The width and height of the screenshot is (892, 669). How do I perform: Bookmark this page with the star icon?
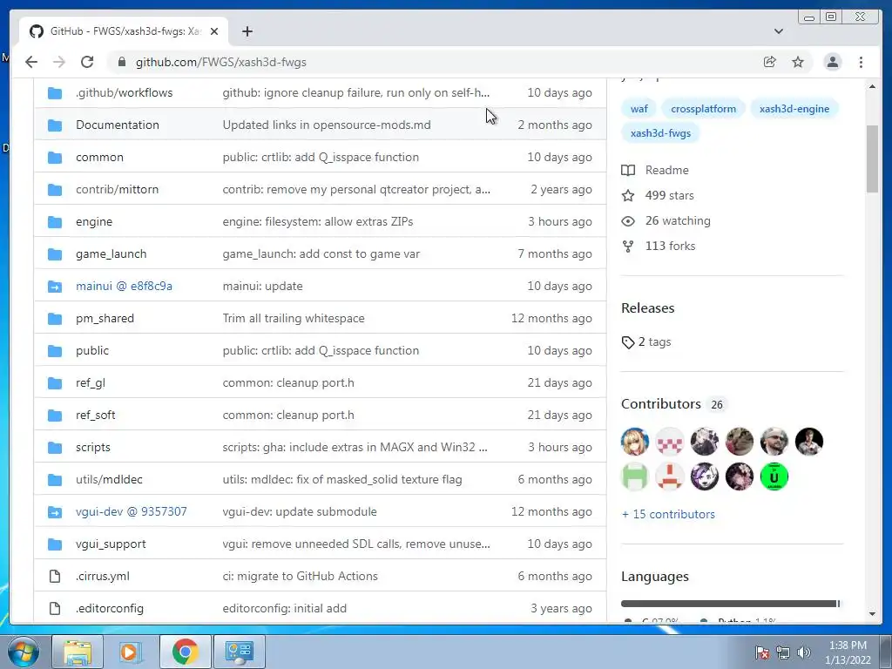tap(798, 62)
